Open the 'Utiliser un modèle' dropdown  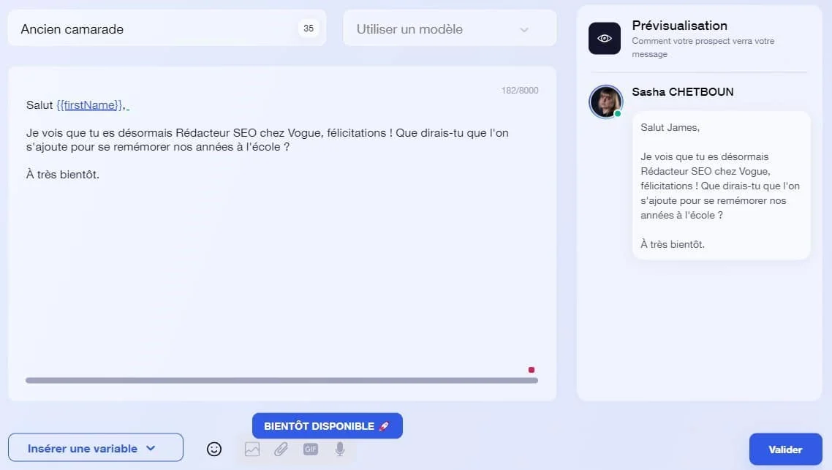(450, 29)
